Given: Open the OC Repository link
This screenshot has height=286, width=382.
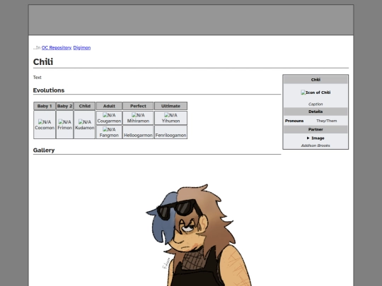Looking at the screenshot, I should pos(57,48).
